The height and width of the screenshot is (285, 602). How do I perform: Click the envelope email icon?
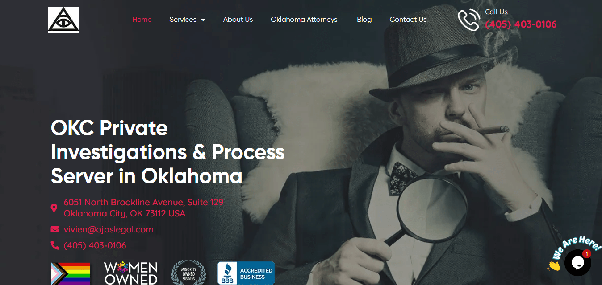click(x=55, y=229)
